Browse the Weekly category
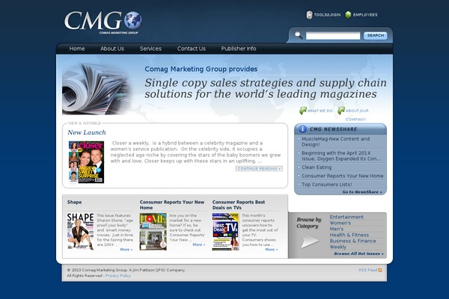Screen dimensions: 449x299 (338, 247)
